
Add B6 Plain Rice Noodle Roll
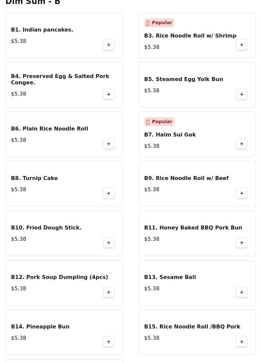coord(109,144)
